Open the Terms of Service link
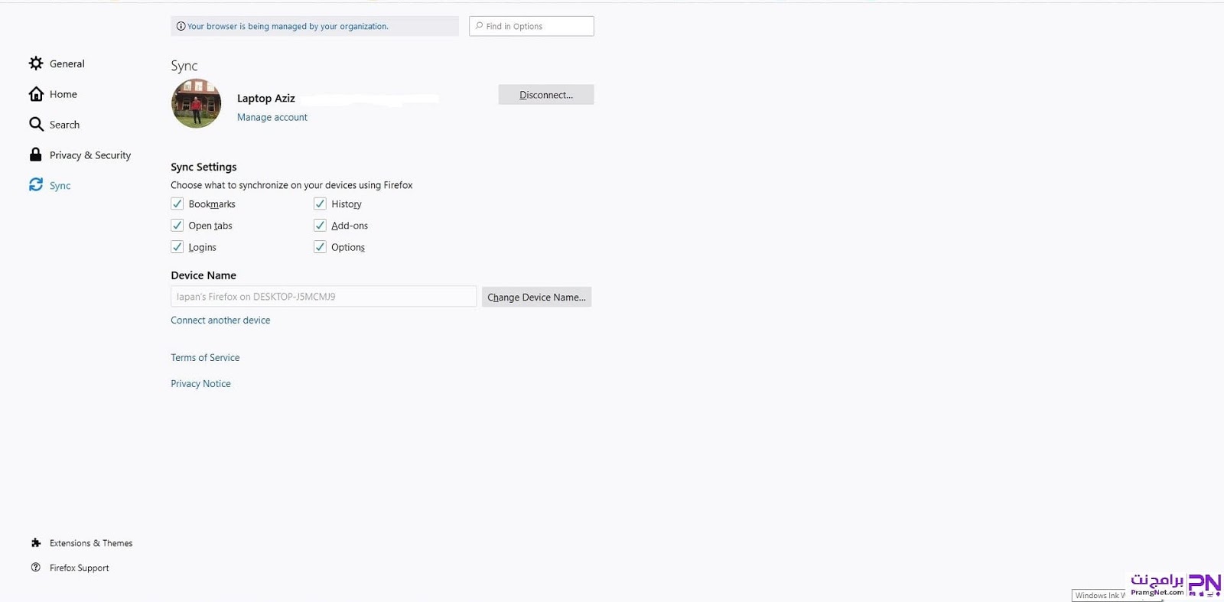The width and height of the screenshot is (1224, 602). (x=205, y=358)
